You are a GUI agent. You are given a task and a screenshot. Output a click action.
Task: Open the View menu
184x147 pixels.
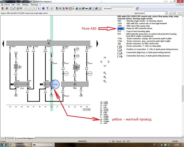tap(18, 5)
